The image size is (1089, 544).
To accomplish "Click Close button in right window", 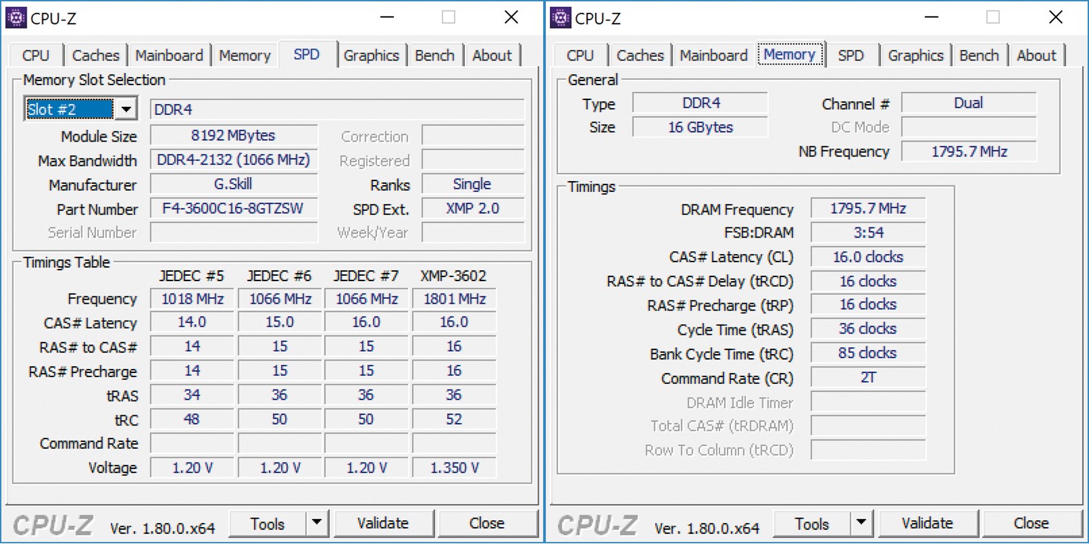I will click(x=1032, y=524).
